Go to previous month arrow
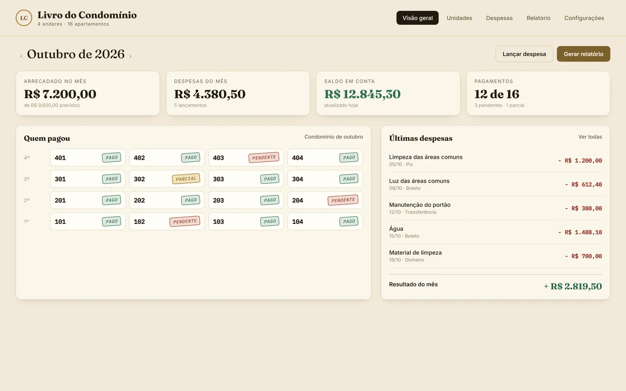The height and width of the screenshot is (391, 626). 21,56
